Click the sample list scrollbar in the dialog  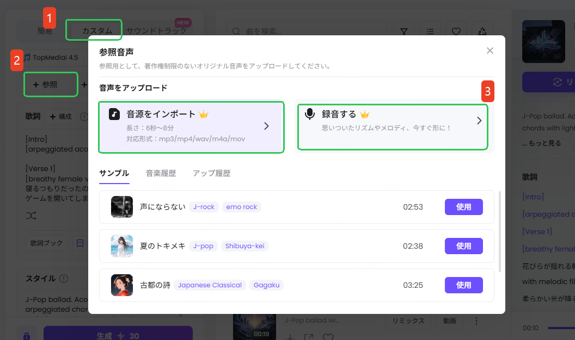click(x=499, y=231)
